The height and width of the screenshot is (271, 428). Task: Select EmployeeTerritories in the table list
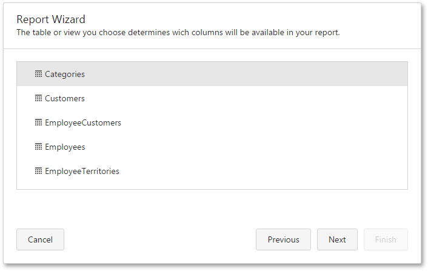coord(82,172)
